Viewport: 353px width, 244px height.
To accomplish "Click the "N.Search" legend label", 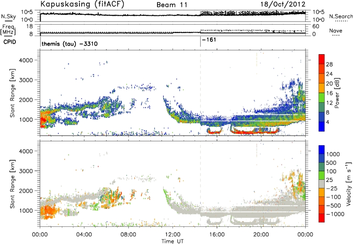I will [341, 16].
